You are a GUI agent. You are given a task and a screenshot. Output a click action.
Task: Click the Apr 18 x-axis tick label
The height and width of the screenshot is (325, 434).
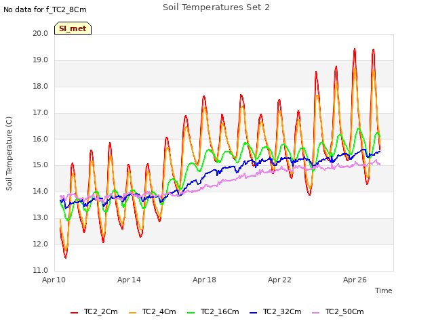pyautogui.click(x=204, y=280)
